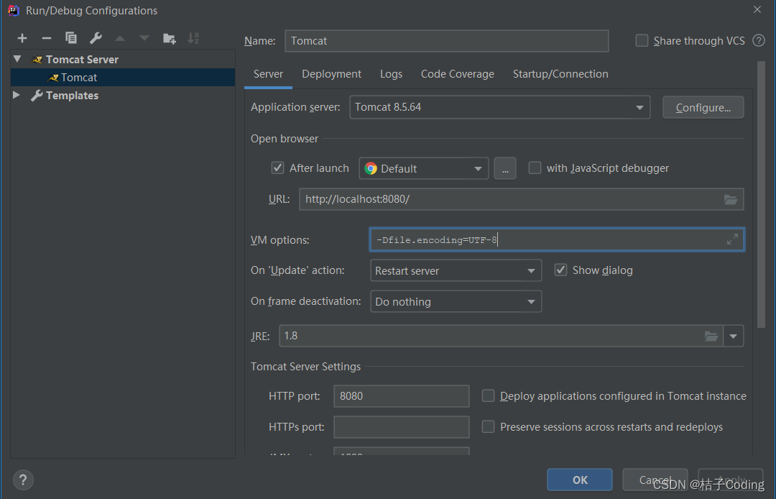Open edit templates wrench icon in toolbar
Image resolution: width=776 pixels, height=499 pixels.
click(96, 38)
